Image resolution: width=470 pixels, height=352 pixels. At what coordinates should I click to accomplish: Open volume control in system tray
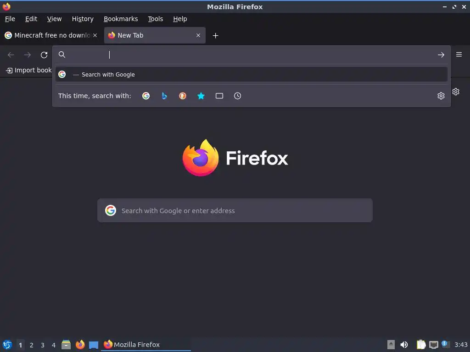[x=404, y=345]
